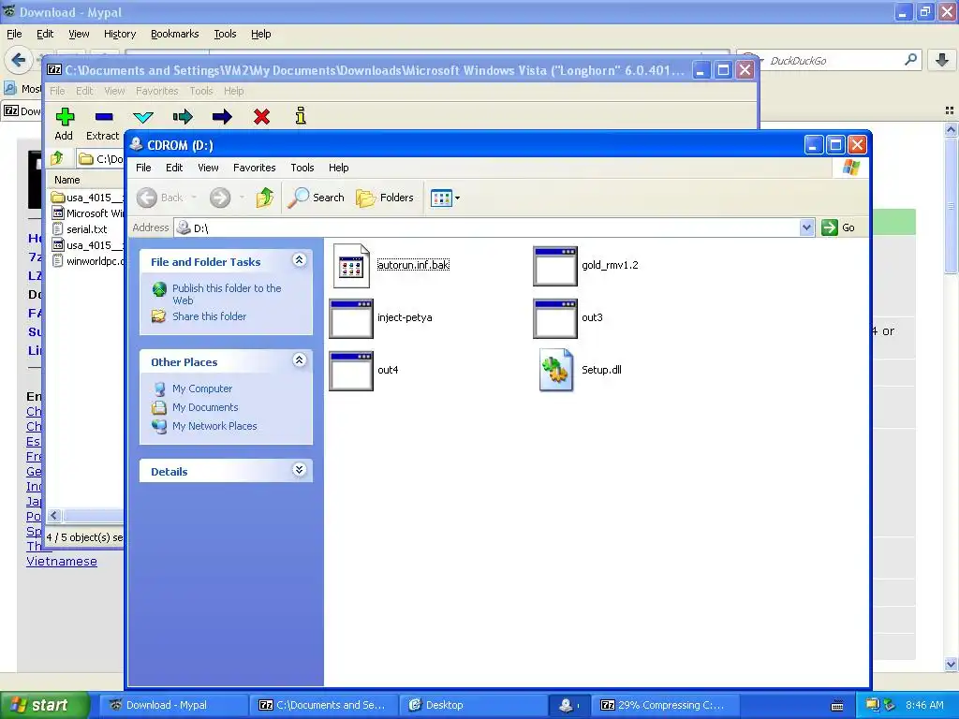Click the 7-Zip Test checkmark icon
The height and width of the screenshot is (719, 959).
click(x=143, y=116)
